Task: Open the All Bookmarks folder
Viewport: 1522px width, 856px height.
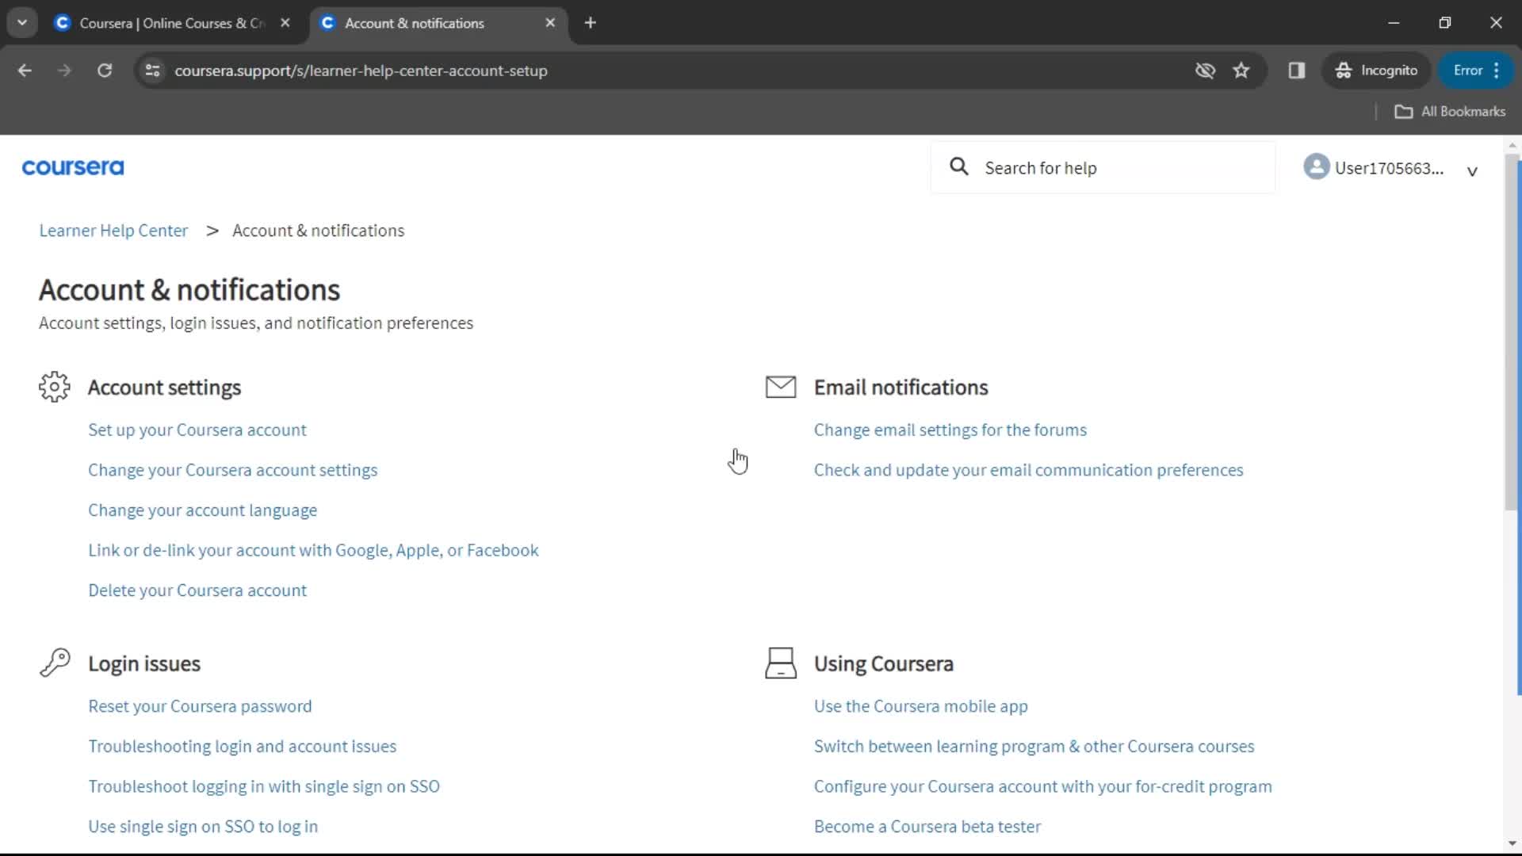Action: click(1450, 112)
